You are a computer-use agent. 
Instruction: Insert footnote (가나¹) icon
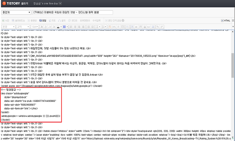click(x=149, y=27)
